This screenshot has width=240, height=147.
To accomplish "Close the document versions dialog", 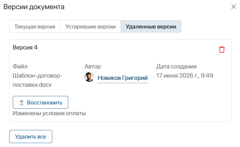I will click(x=234, y=7).
